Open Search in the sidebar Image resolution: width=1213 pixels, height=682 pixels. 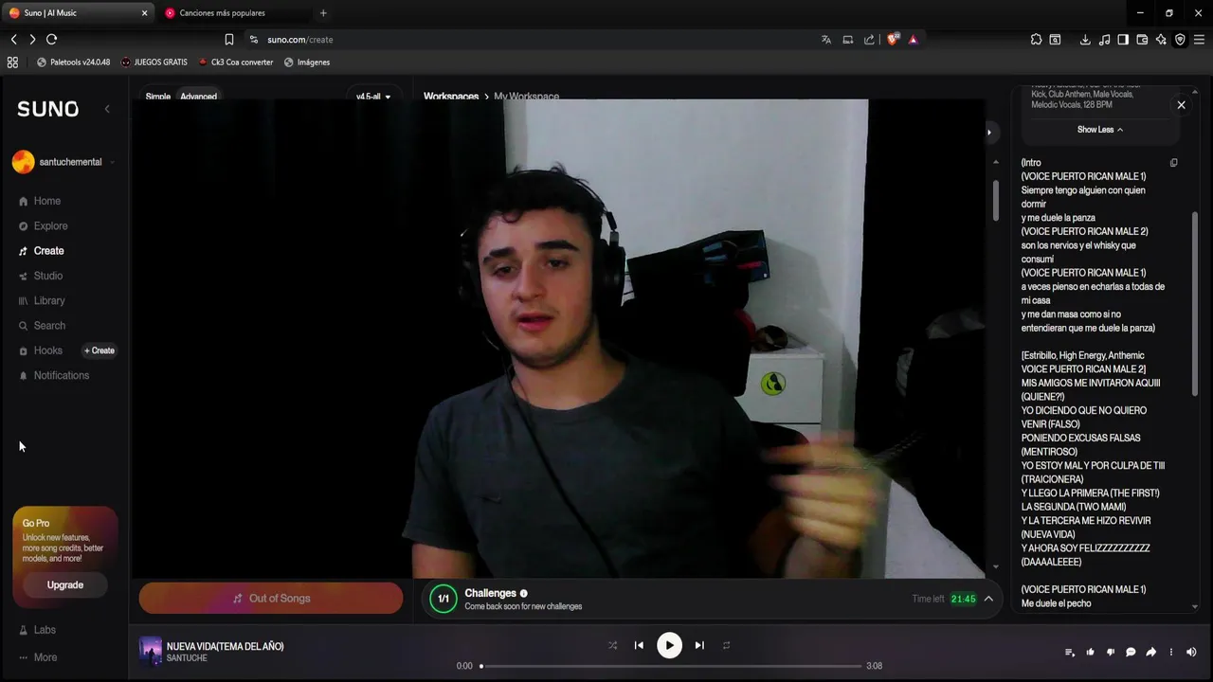pos(42,325)
